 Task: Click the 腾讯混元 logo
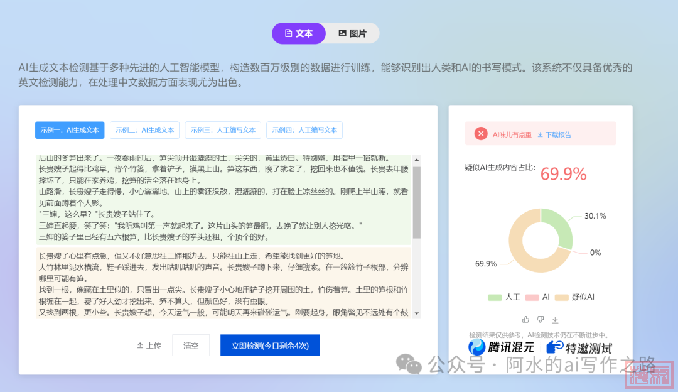[x=502, y=347]
